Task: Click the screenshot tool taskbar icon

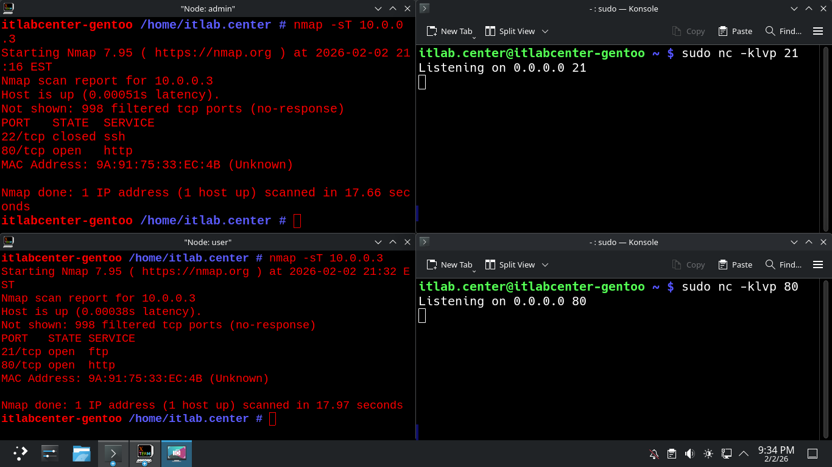Action: coord(177,453)
